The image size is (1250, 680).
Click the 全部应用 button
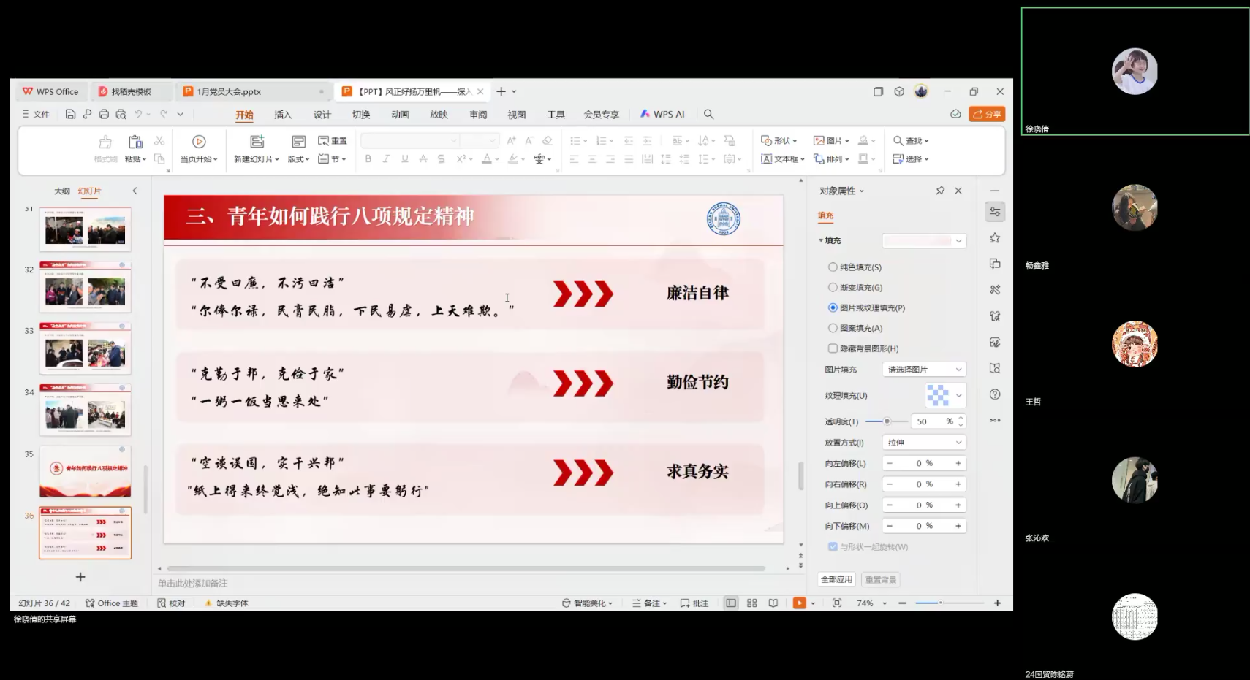tap(836, 579)
